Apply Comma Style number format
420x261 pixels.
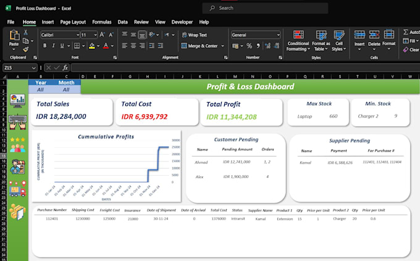pyautogui.click(x=258, y=46)
